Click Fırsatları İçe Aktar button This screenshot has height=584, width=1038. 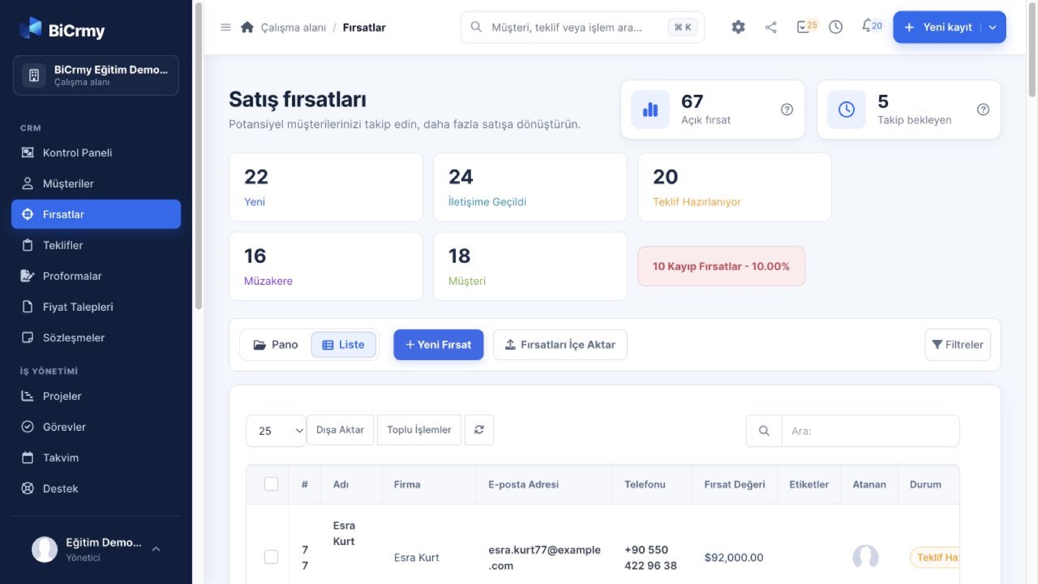click(560, 345)
